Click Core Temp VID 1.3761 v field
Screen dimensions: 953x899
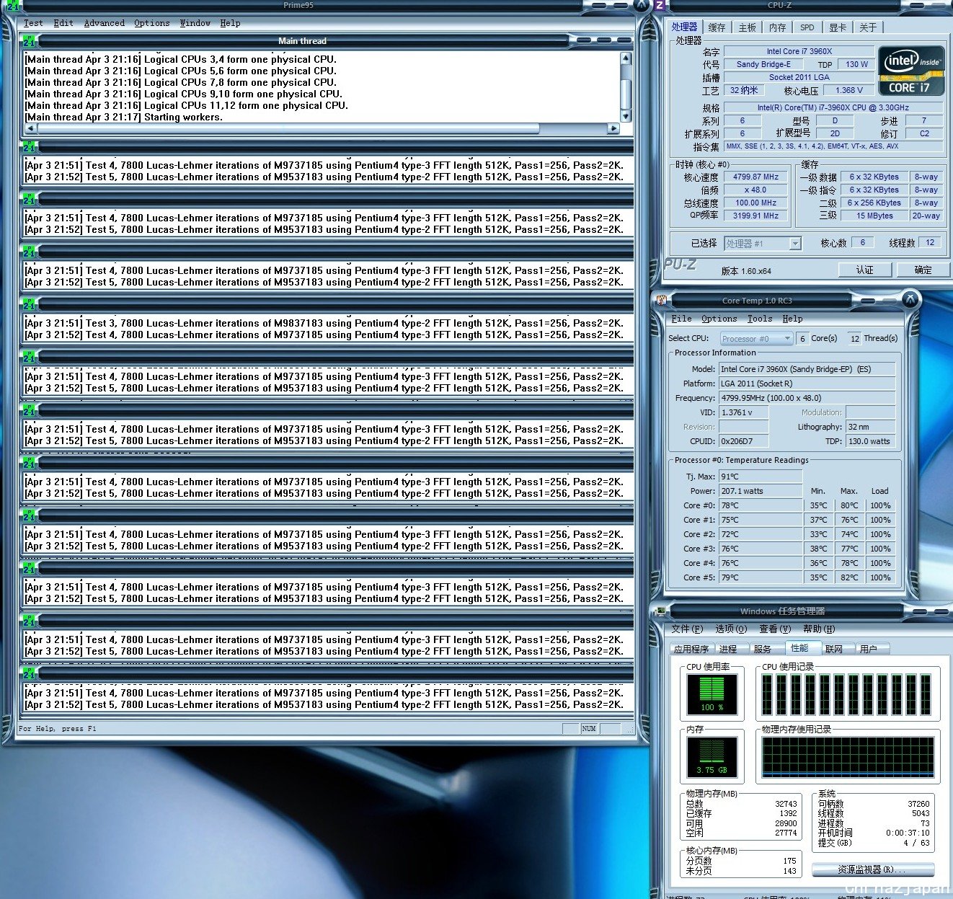click(743, 412)
